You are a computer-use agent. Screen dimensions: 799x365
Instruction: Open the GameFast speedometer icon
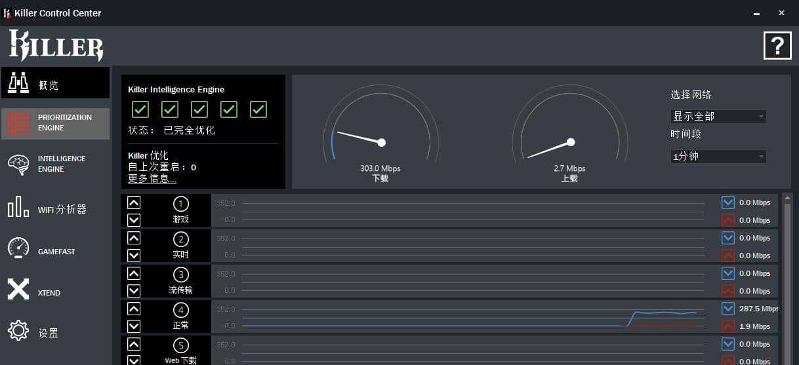tap(18, 248)
